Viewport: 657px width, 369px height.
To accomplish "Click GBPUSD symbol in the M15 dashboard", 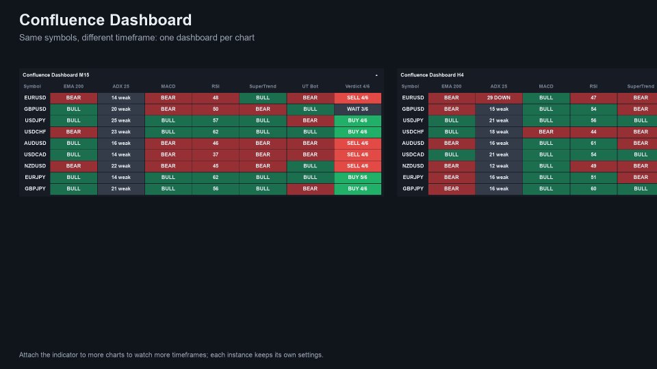I will [35, 109].
